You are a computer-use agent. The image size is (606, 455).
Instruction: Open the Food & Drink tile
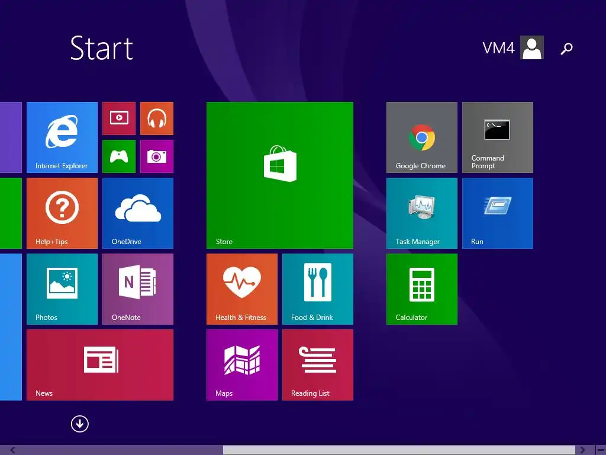[x=318, y=289]
